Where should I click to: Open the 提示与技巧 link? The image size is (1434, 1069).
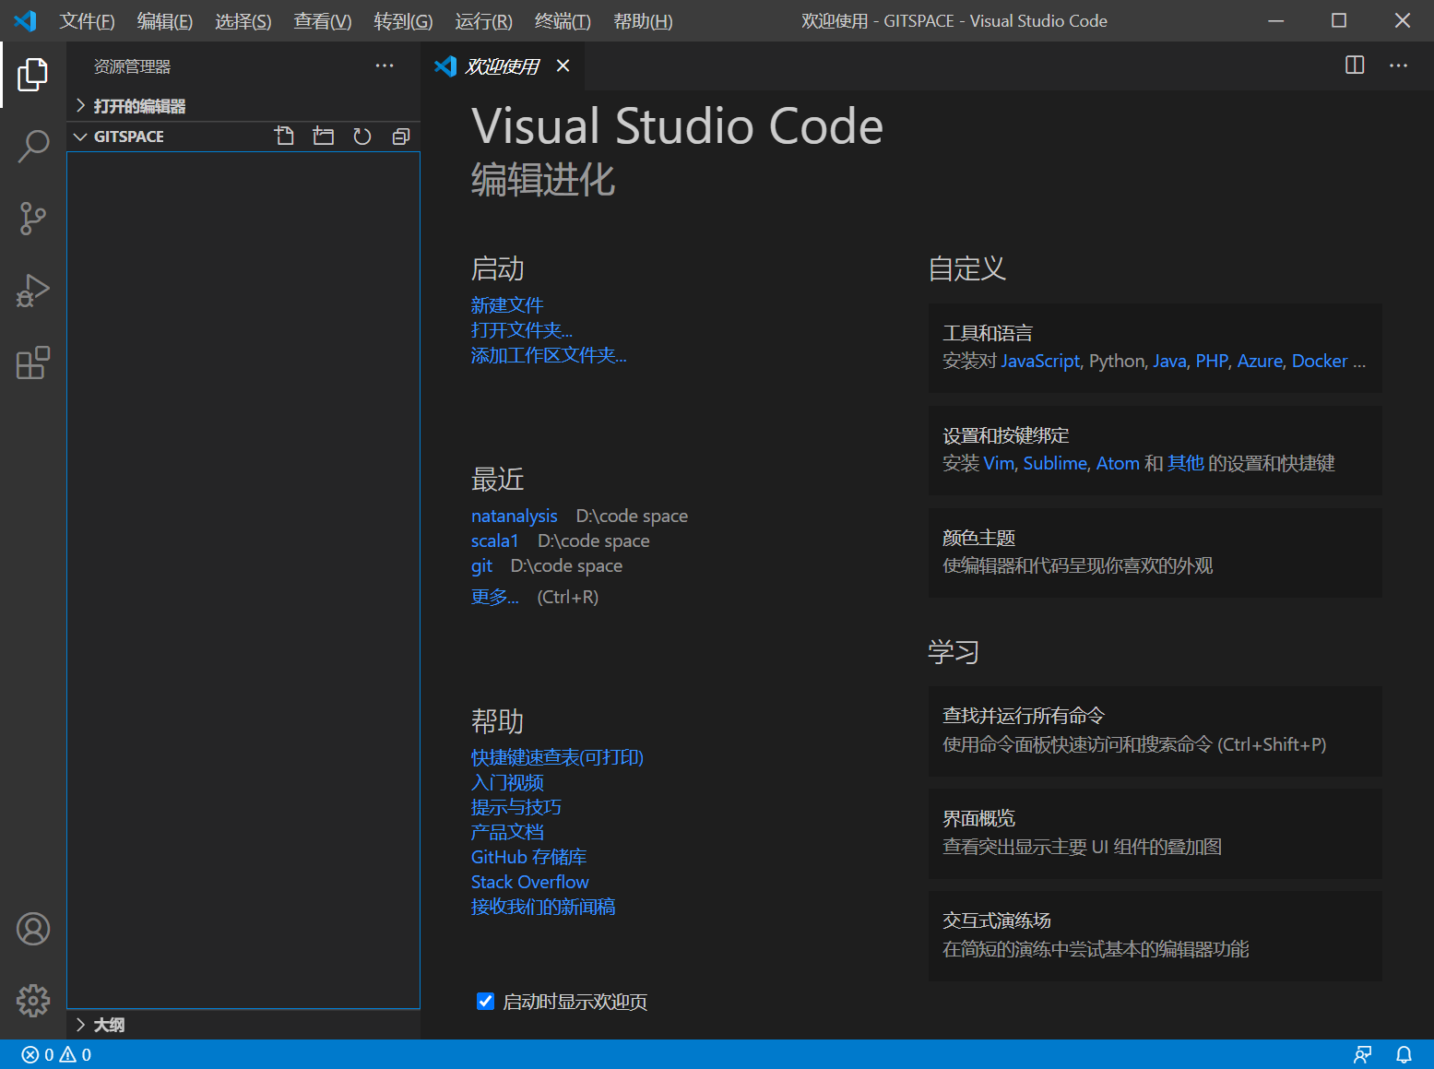click(x=516, y=807)
